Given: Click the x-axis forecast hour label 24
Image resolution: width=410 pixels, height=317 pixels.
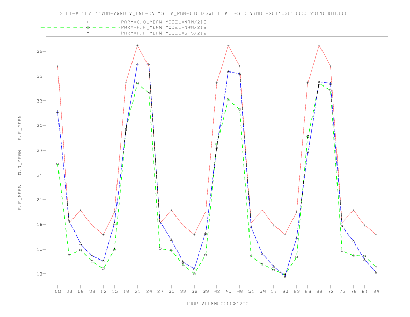Looking at the screenshot, I should 149,291.
